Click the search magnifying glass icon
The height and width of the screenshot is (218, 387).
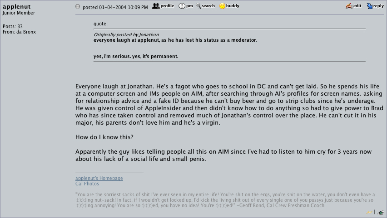[198, 6]
